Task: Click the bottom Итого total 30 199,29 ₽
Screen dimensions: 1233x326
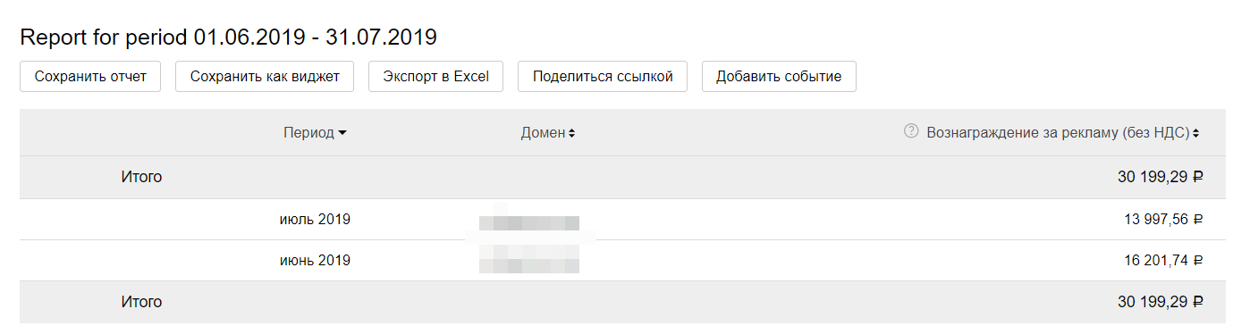Action: click(1161, 302)
